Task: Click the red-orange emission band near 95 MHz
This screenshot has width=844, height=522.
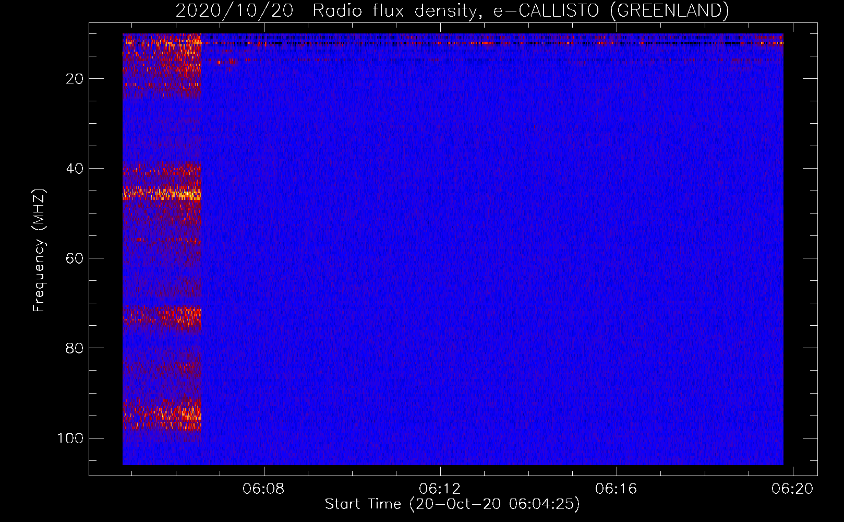Action: click(x=162, y=414)
